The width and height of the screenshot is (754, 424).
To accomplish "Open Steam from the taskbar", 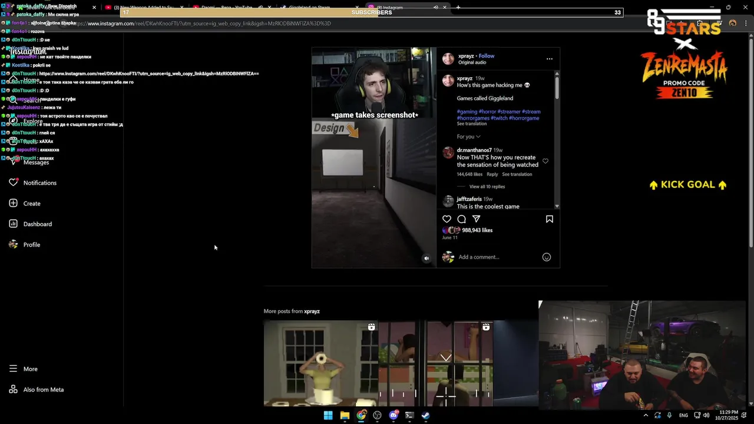I will 425,415.
